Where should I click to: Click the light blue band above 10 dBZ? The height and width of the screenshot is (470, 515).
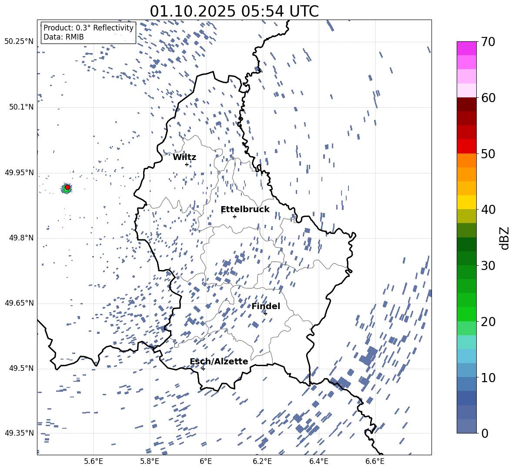coord(466,370)
